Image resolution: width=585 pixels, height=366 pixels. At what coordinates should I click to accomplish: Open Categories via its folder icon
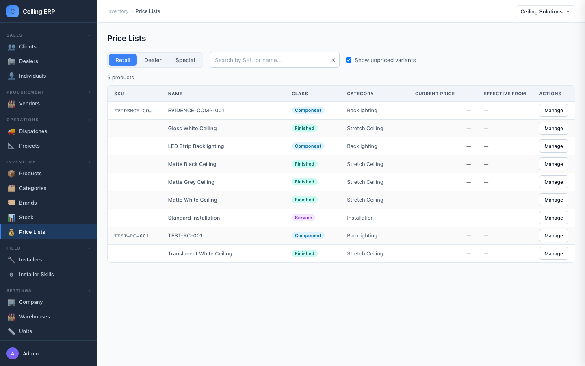11,188
